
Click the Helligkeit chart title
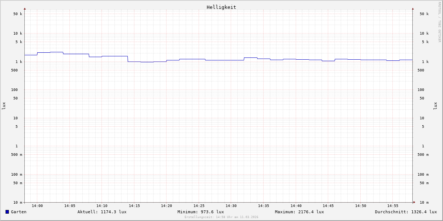[x=221, y=7]
